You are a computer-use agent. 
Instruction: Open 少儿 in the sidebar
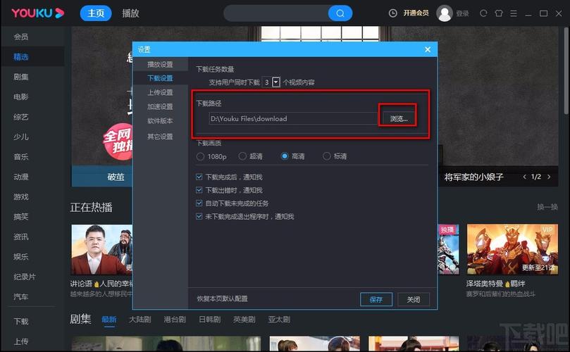tap(21, 137)
